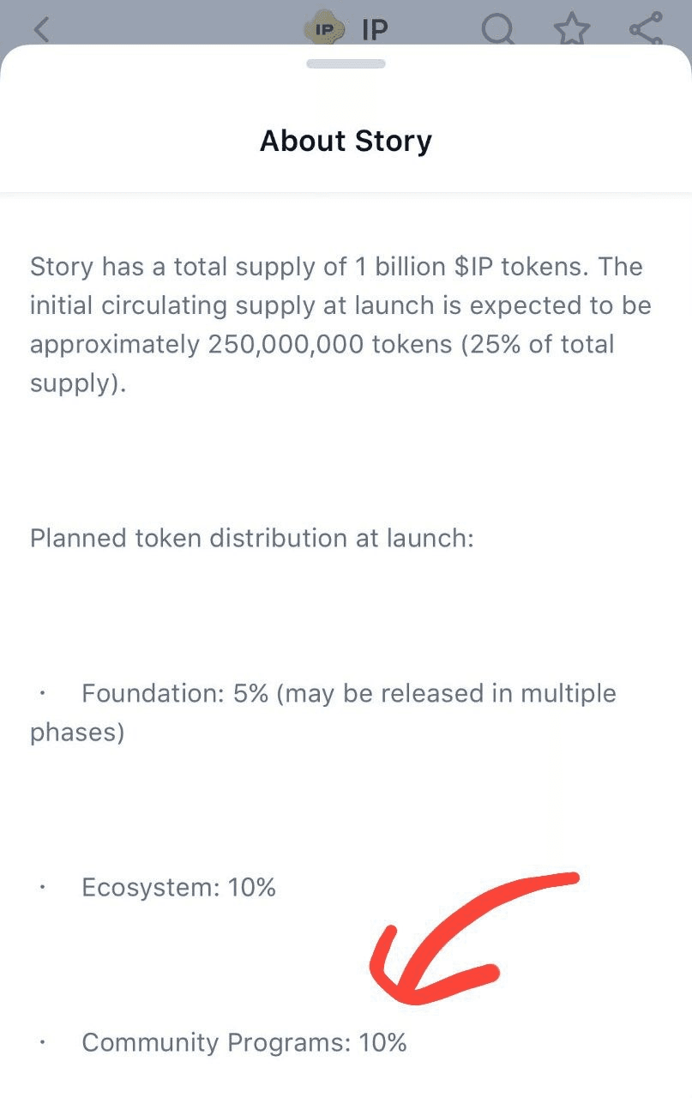Image resolution: width=692 pixels, height=1098 pixels.
Task: Grab the bottom sheet drag handle
Action: [346, 63]
